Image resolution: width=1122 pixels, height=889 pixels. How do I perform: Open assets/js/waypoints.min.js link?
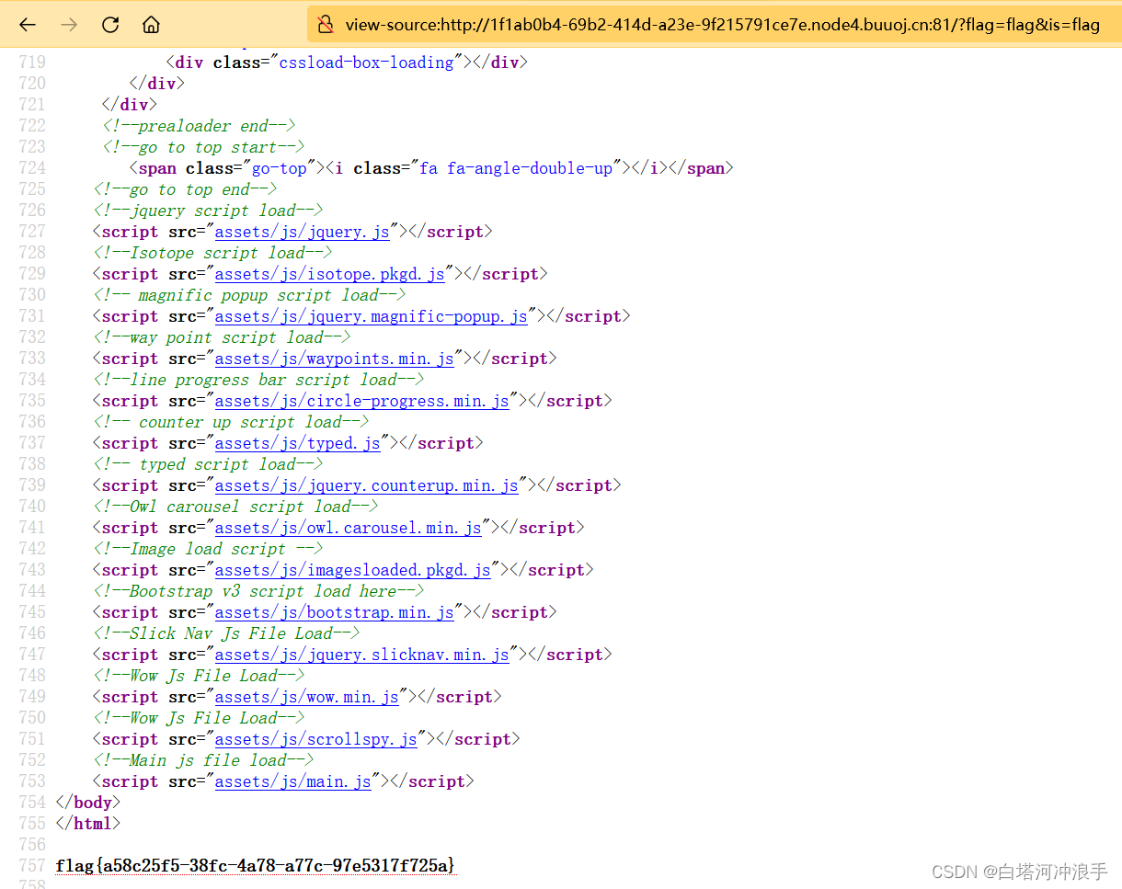point(334,359)
